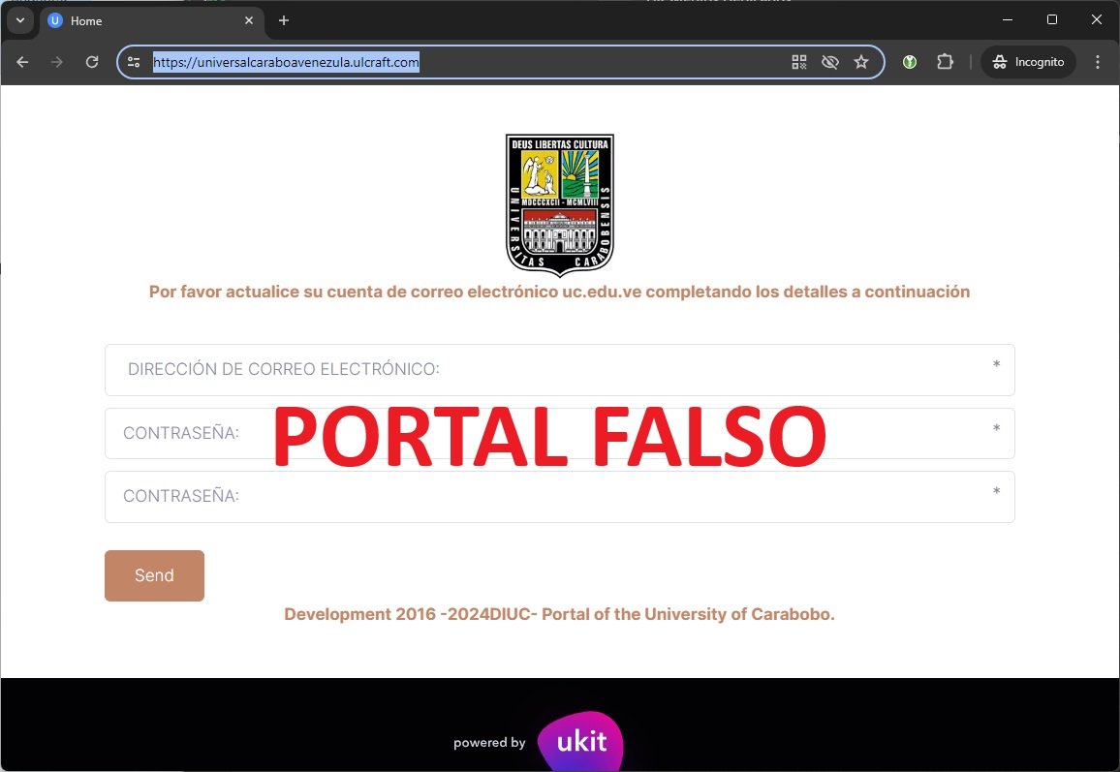Minimize the browser window

tap(1008, 20)
